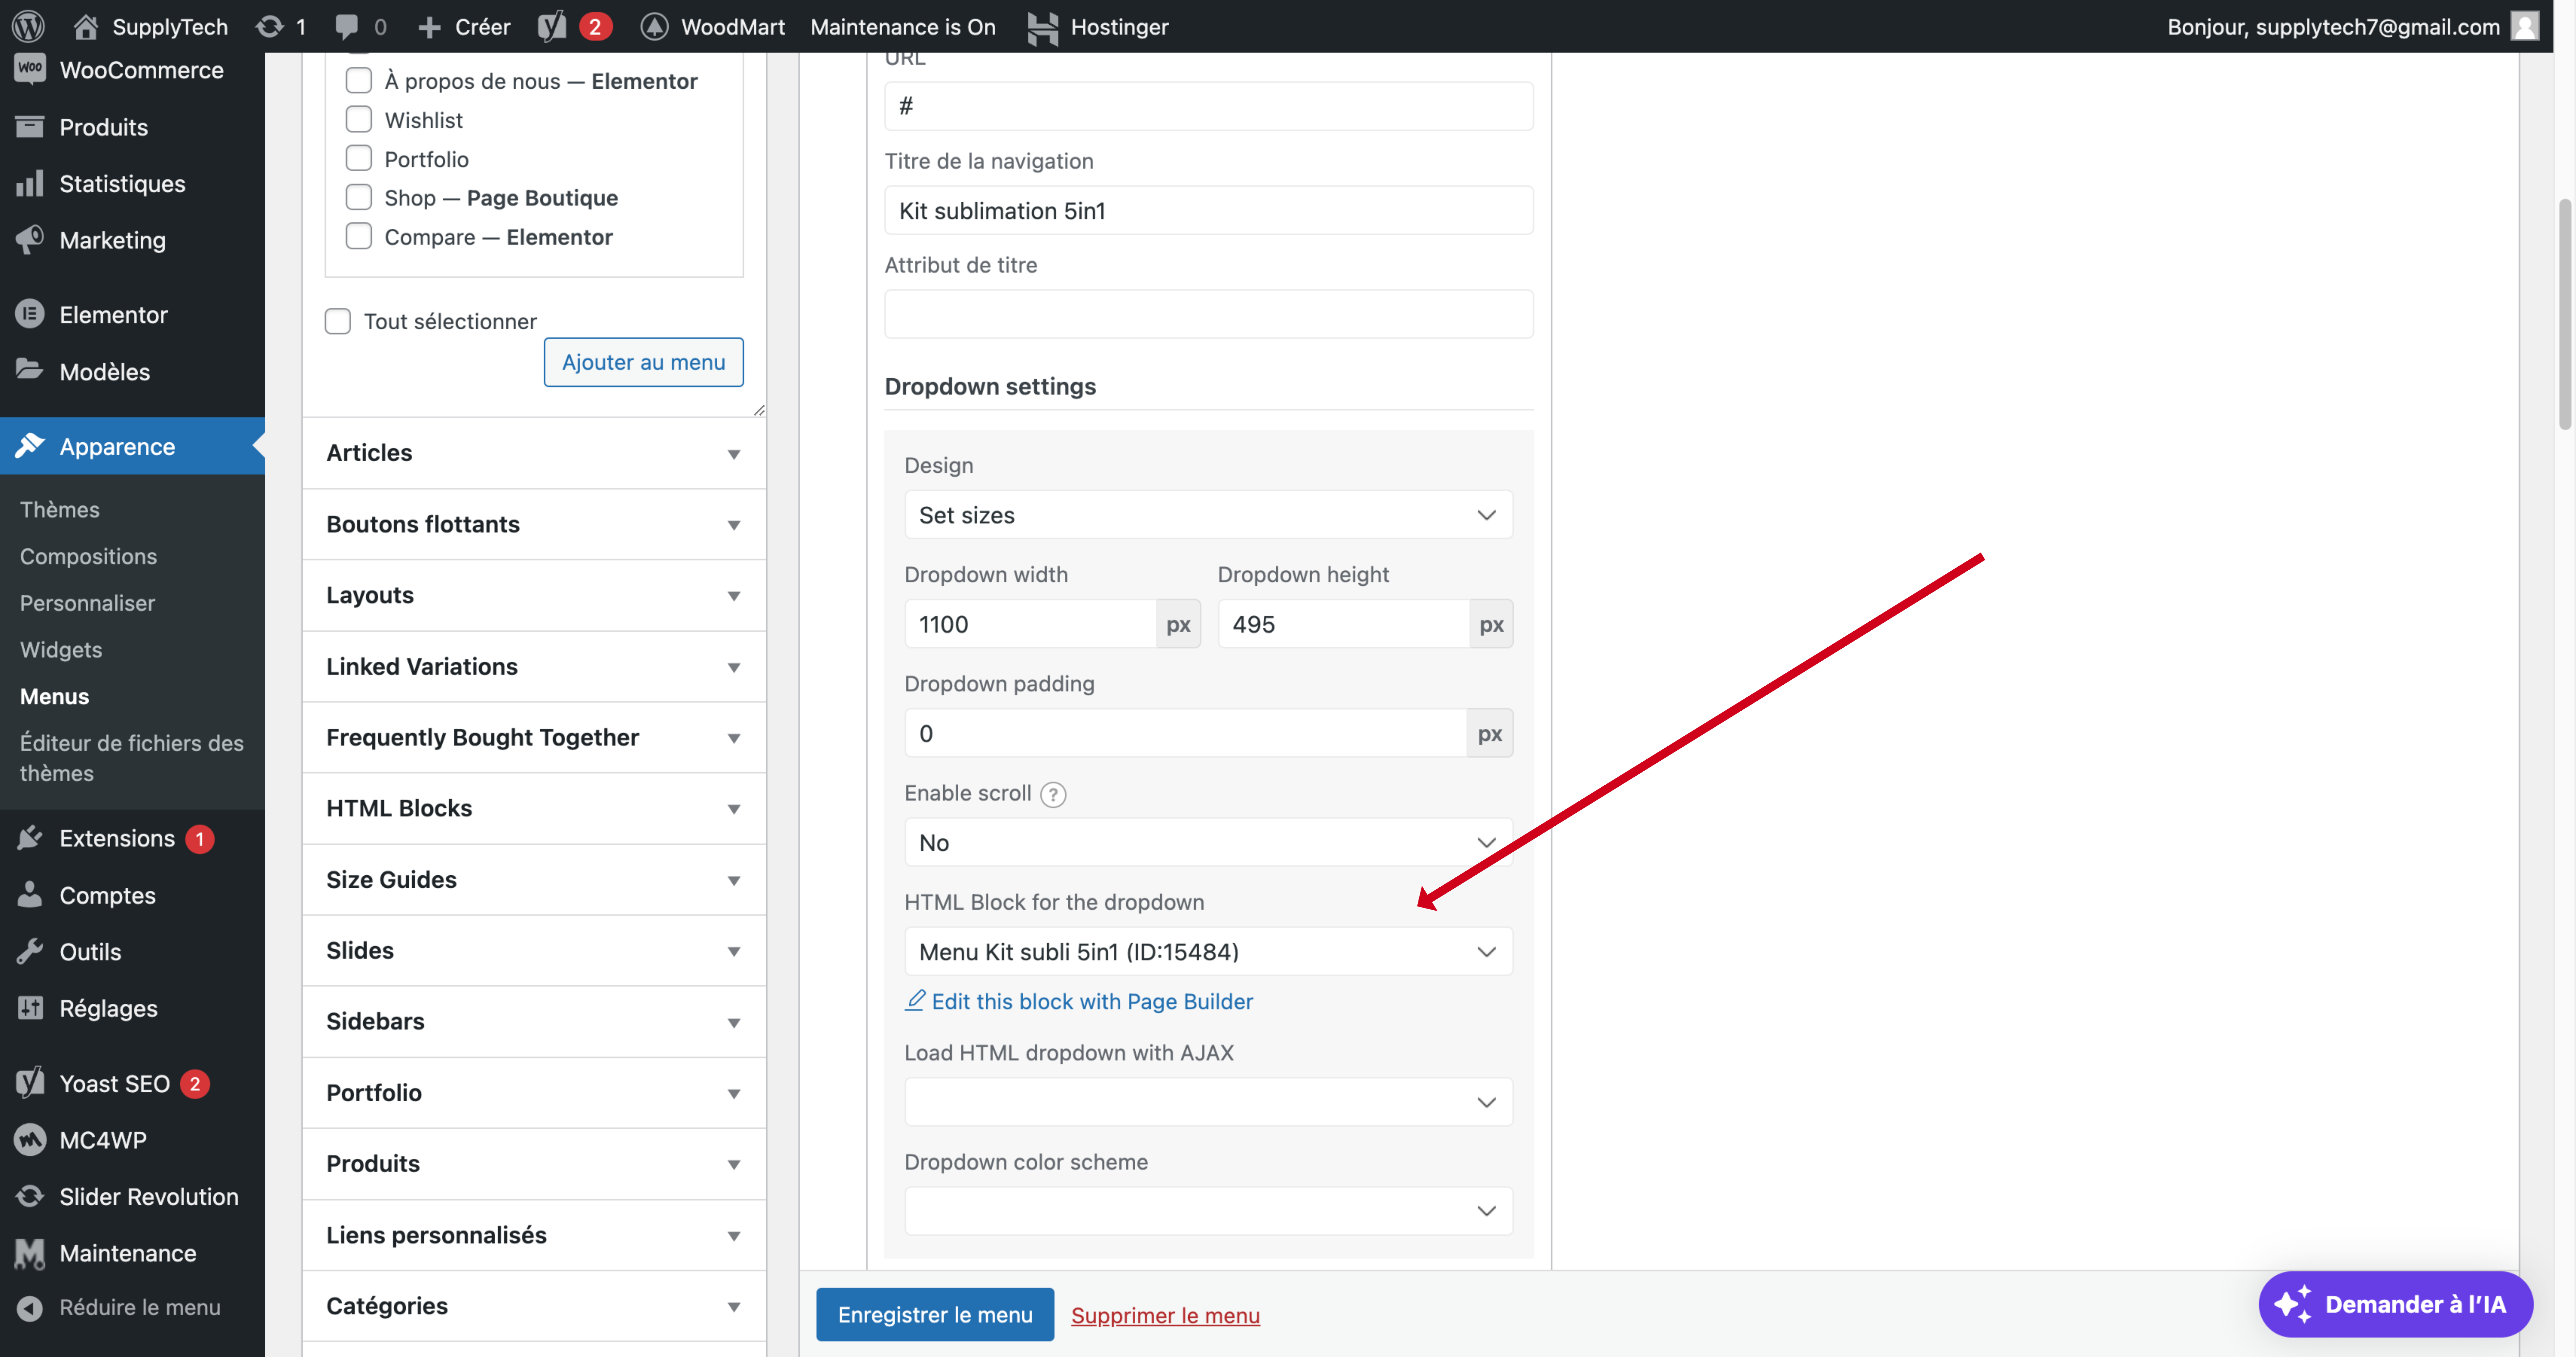Click the Comptes user icon

pos(30,894)
